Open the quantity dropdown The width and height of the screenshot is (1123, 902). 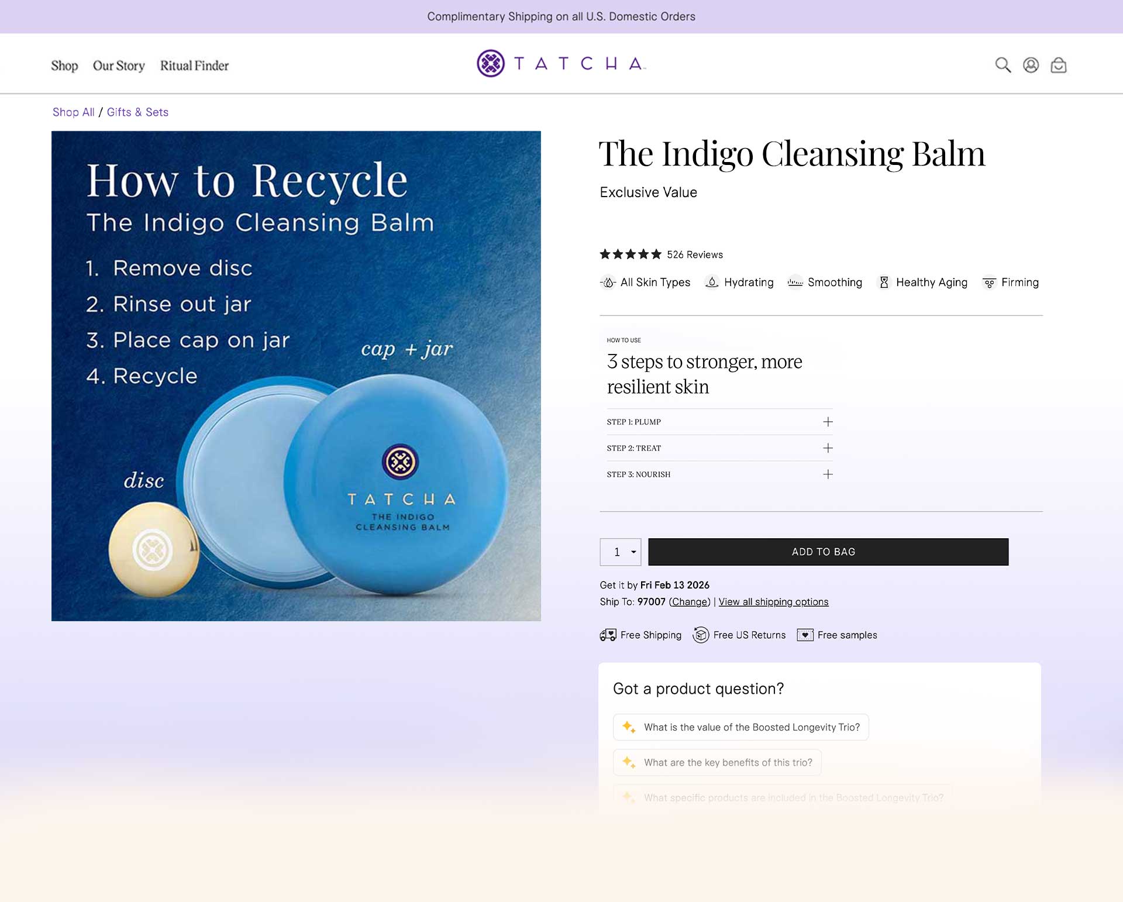click(x=621, y=552)
